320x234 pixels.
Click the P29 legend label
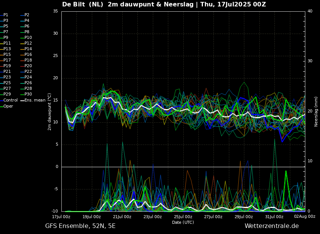(7, 94)
